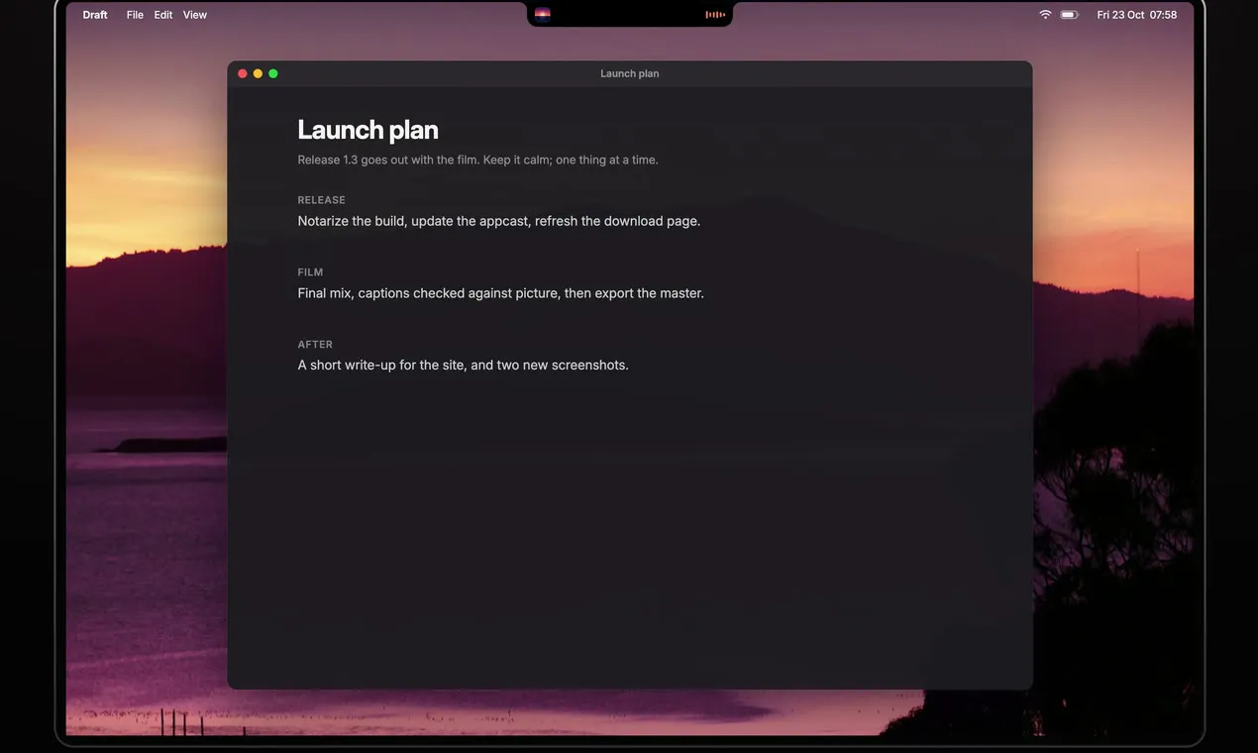Click the line "Notarize the build, update the appcast"

(x=499, y=221)
